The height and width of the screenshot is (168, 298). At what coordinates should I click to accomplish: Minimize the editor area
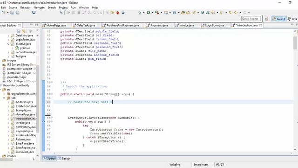292,25
